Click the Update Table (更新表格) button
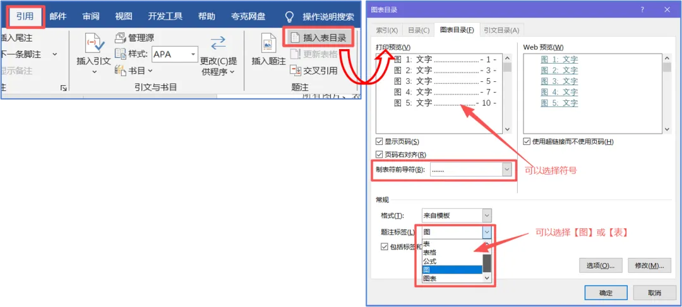Image resolution: width=682 pixels, height=307 pixels. point(314,54)
